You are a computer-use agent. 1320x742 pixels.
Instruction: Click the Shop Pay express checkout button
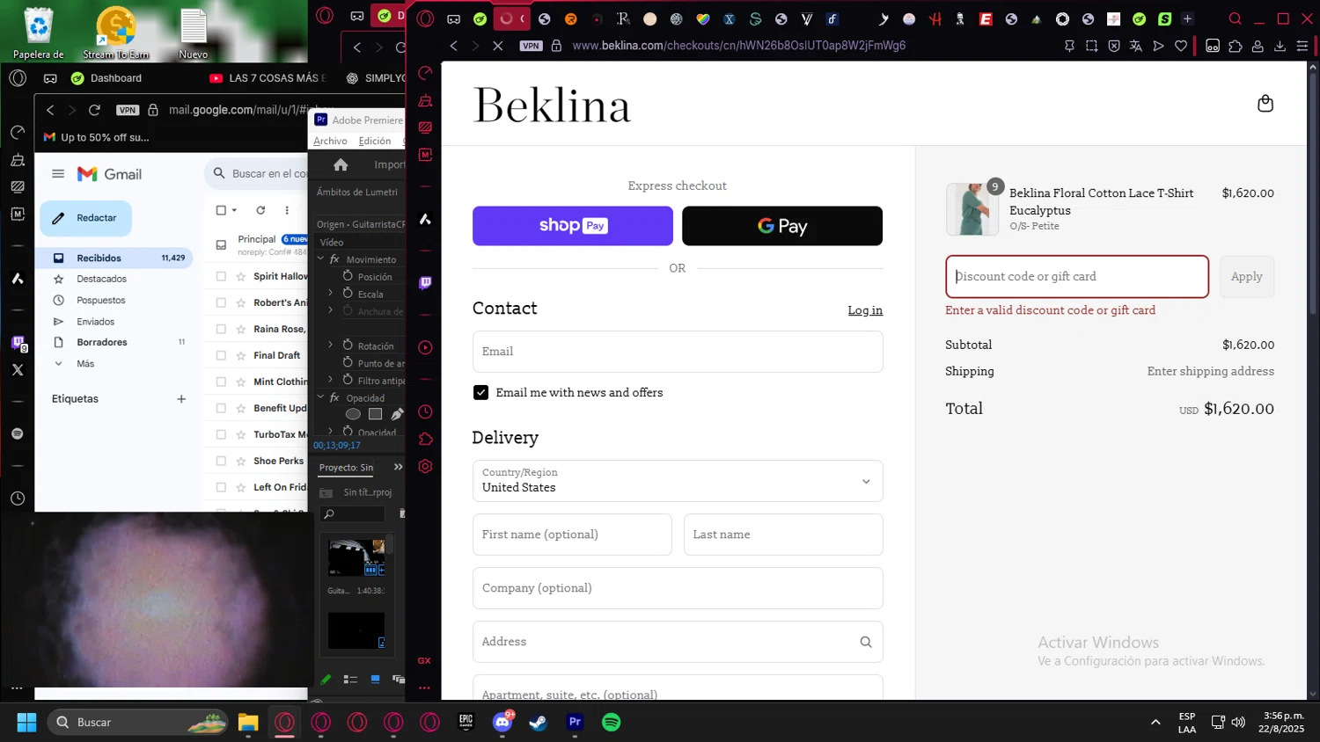click(573, 226)
